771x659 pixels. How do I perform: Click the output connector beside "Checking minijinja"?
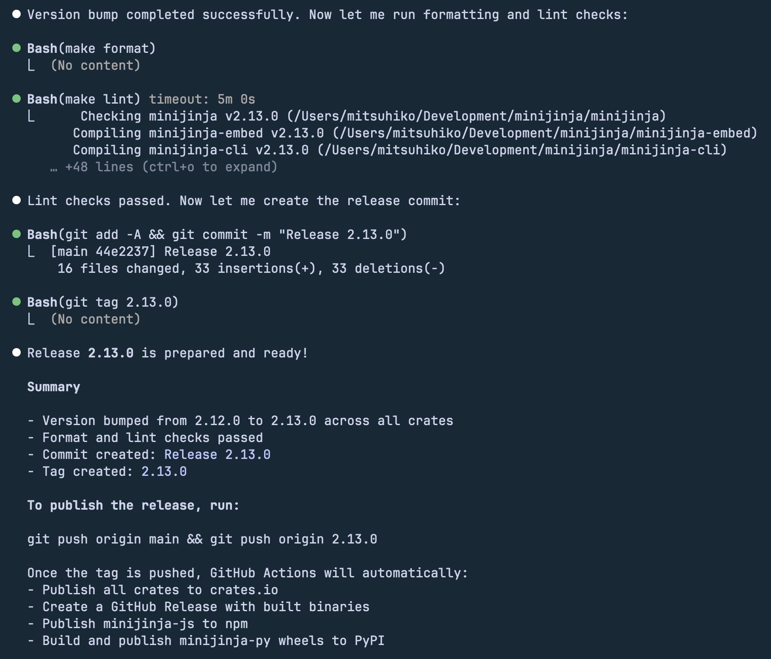click(x=31, y=116)
